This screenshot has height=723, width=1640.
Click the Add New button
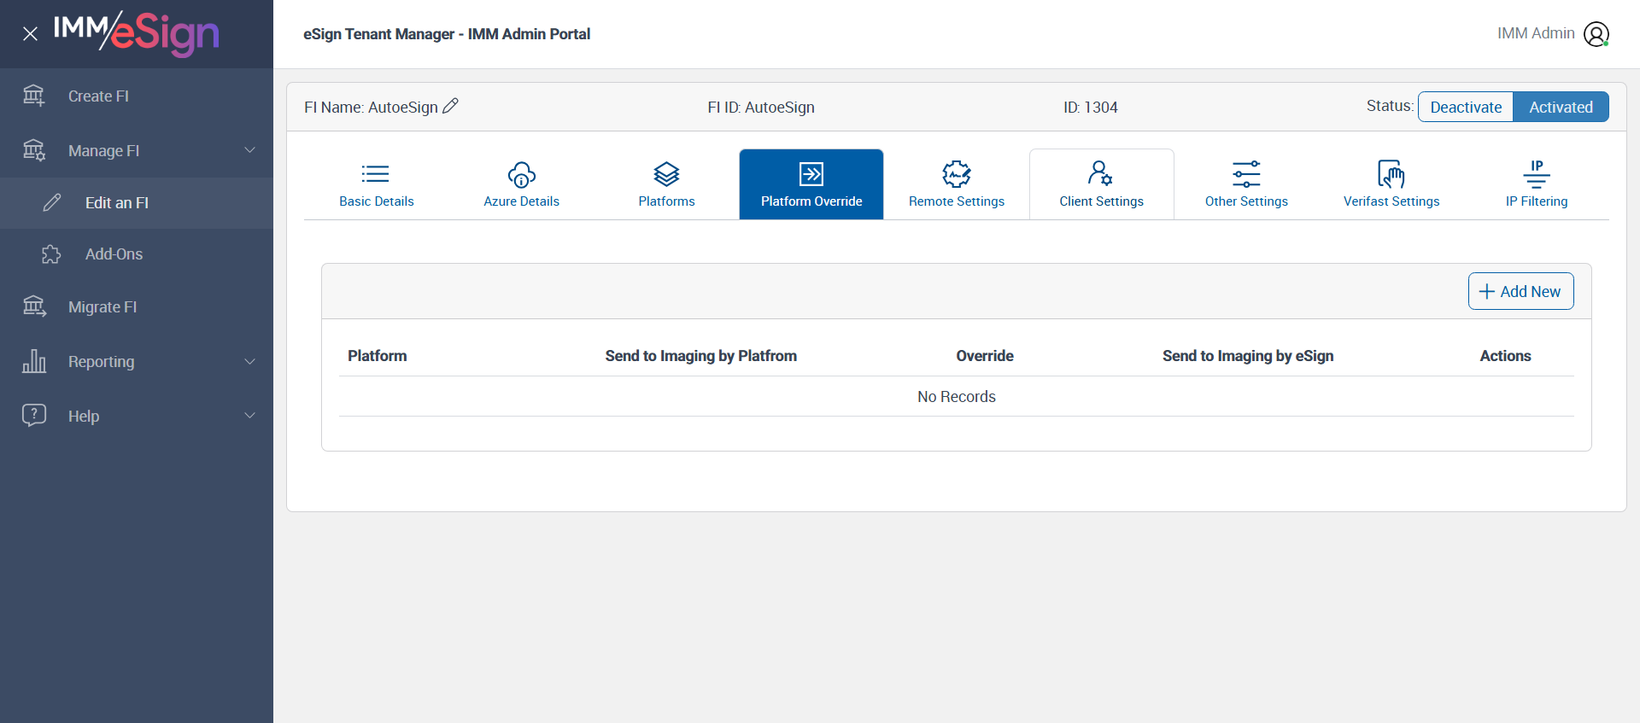click(x=1521, y=291)
